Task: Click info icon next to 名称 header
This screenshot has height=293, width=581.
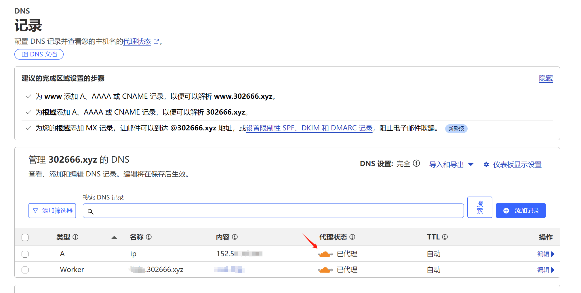Action: point(149,237)
